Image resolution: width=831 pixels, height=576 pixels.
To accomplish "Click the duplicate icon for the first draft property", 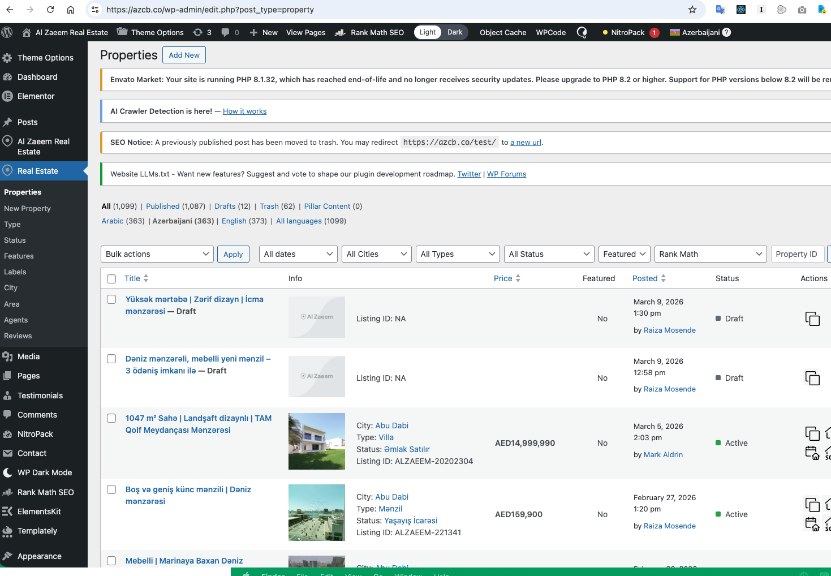I will point(812,319).
